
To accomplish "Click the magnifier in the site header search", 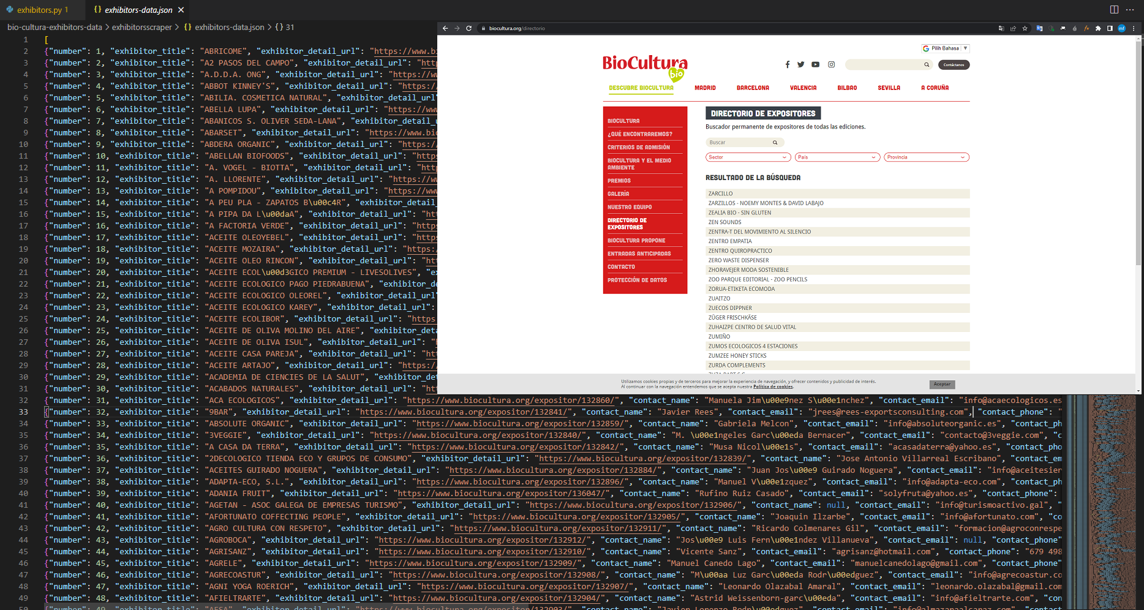I will point(927,64).
